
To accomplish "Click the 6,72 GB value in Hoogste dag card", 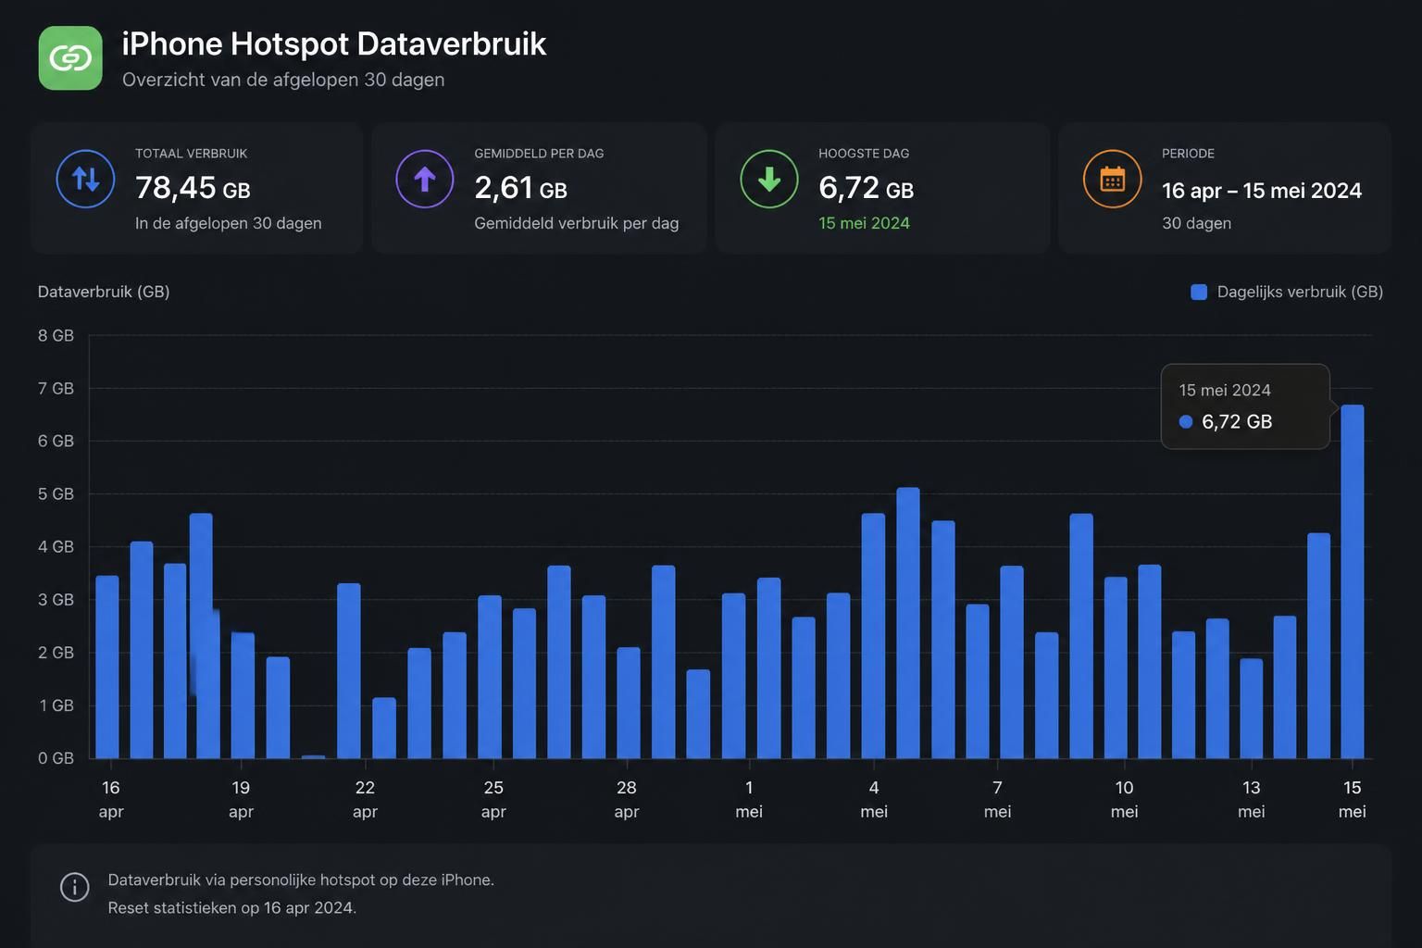I will (x=866, y=188).
